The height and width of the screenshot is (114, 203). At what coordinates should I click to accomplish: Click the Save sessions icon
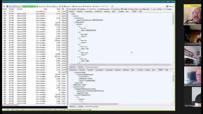53,6
